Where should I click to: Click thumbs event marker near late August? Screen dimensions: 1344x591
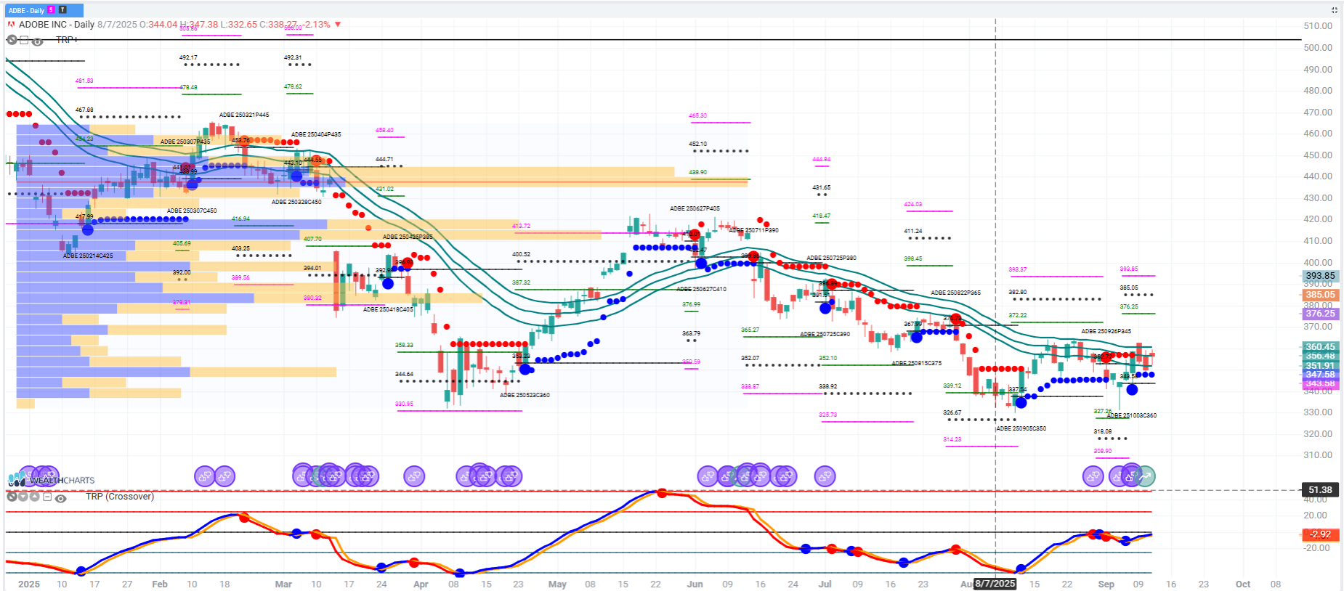tap(1093, 476)
